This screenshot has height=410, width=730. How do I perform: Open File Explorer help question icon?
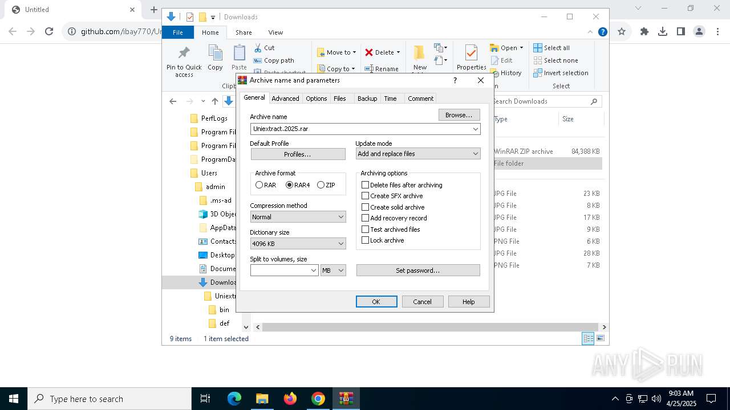point(602,32)
